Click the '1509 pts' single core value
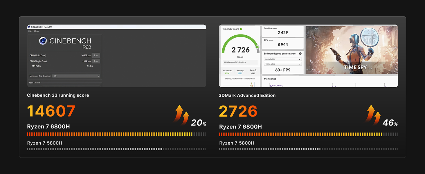425x174 pixels. click(x=87, y=61)
